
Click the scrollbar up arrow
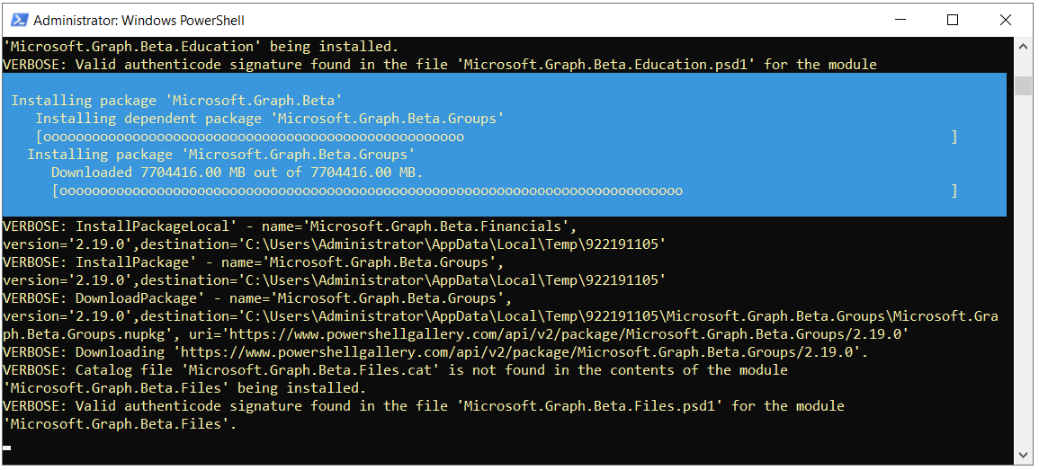[1022, 47]
